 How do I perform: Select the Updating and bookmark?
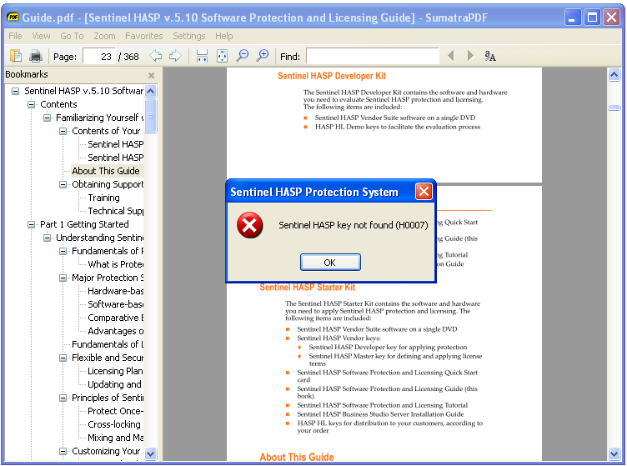(114, 384)
